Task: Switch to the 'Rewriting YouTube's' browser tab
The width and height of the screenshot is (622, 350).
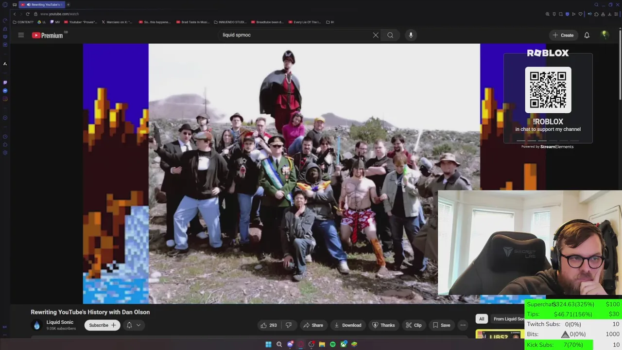Action: pos(42,4)
